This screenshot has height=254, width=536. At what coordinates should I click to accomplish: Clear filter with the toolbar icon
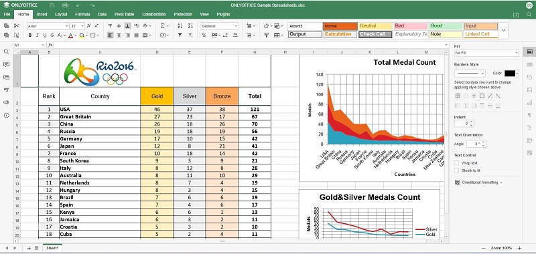click(x=190, y=35)
